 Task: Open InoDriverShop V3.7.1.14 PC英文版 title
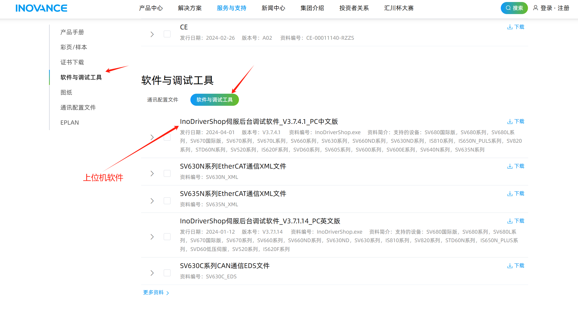(x=260, y=221)
